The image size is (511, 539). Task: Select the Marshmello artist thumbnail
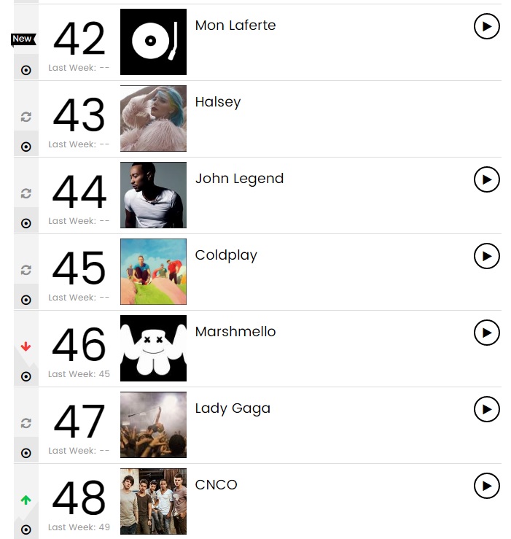153,348
